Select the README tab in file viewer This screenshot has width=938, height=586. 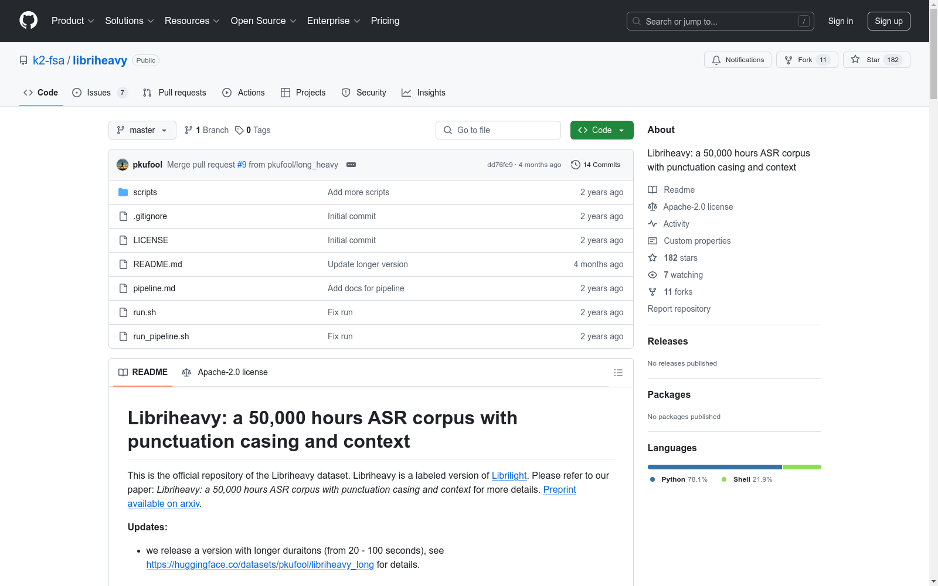coord(143,373)
